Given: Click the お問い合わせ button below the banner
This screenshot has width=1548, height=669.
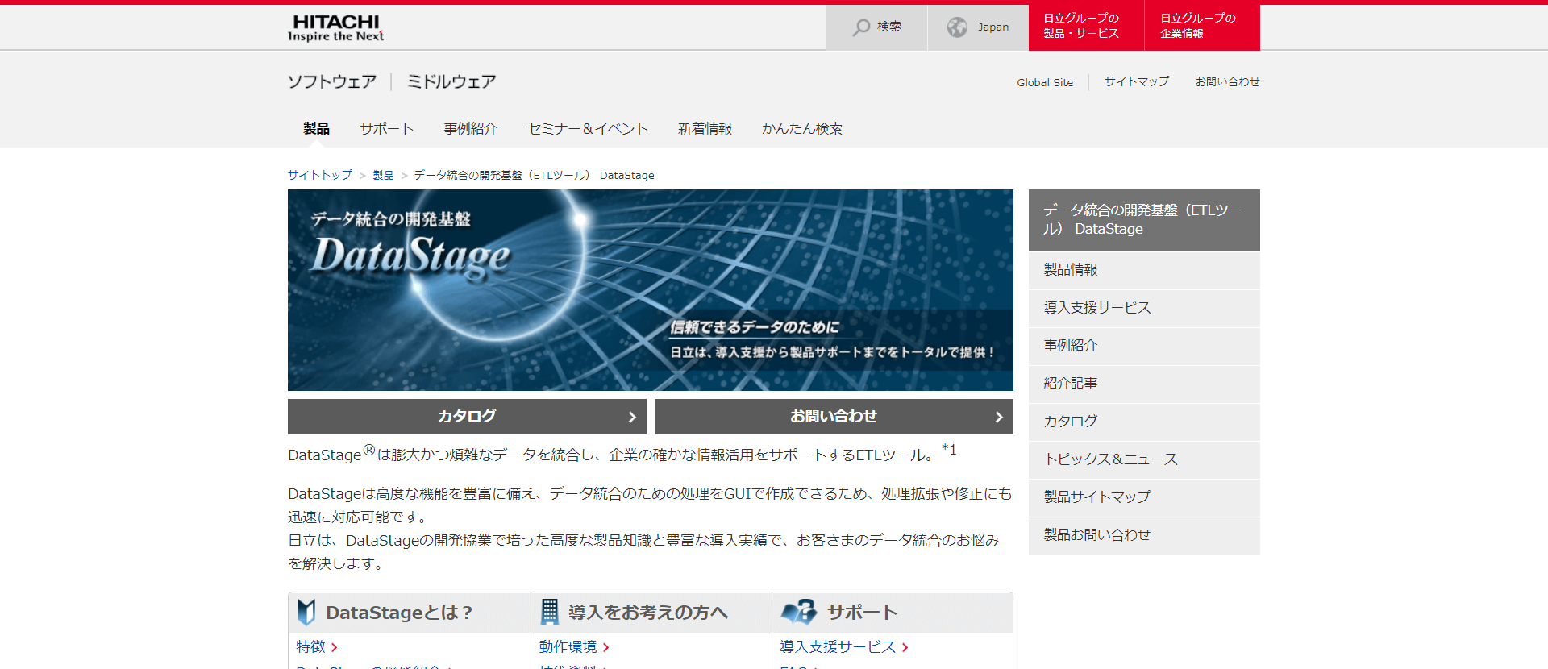Looking at the screenshot, I should pyautogui.click(x=834, y=417).
